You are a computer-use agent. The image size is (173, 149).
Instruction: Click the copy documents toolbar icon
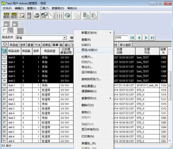click(x=86, y=16)
